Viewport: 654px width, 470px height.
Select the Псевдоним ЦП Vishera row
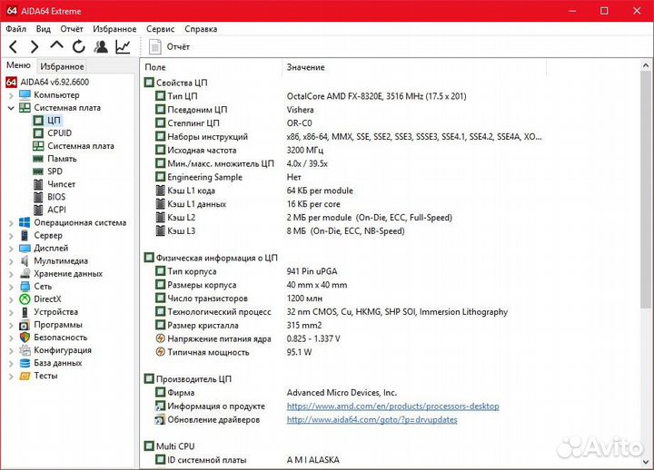tap(235, 110)
